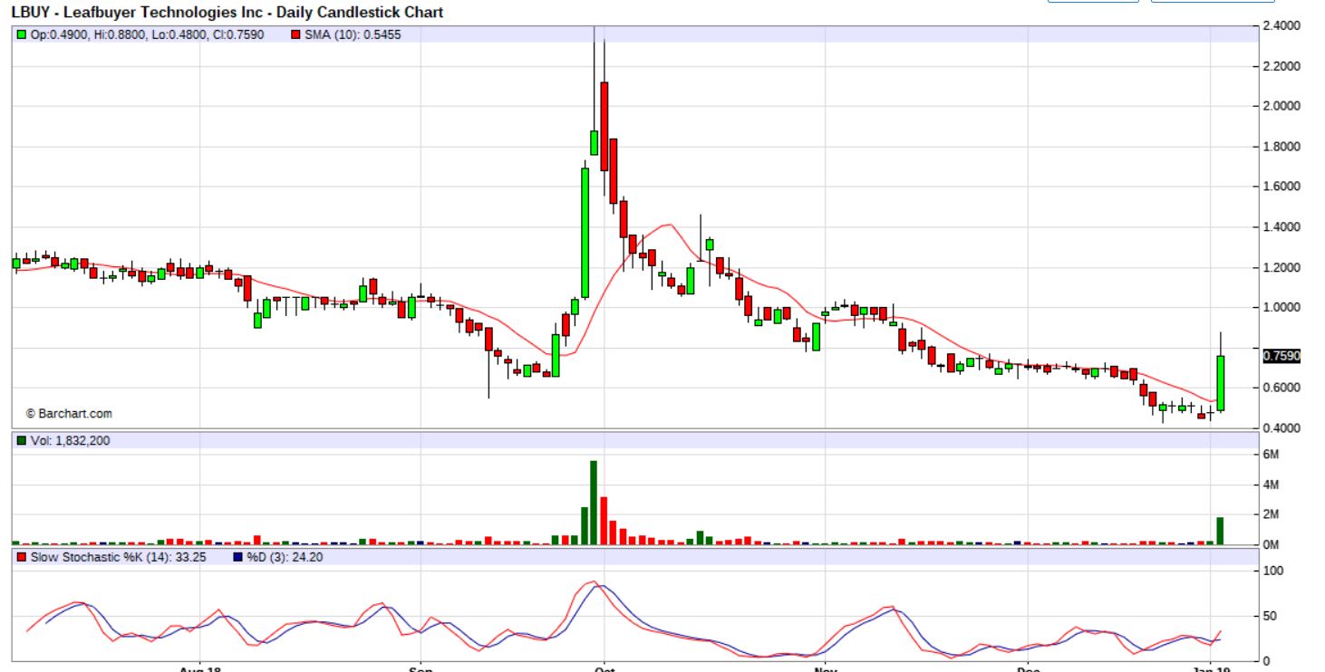Click the 2M volume axis label
The height and width of the screenshot is (672, 1325).
coord(1271,515)
